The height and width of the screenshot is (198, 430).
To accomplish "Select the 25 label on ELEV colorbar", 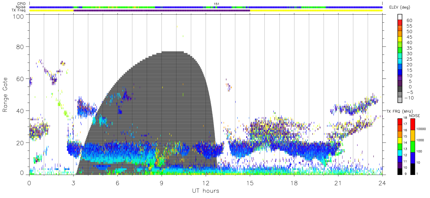I will (x=409, y=59).
